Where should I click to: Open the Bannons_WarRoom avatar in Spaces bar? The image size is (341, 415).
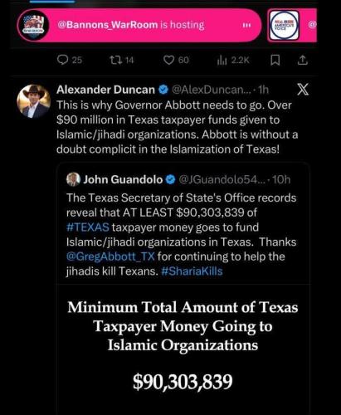[x=33, y=25]
